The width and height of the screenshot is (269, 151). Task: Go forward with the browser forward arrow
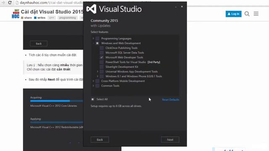tap(3, 3)
